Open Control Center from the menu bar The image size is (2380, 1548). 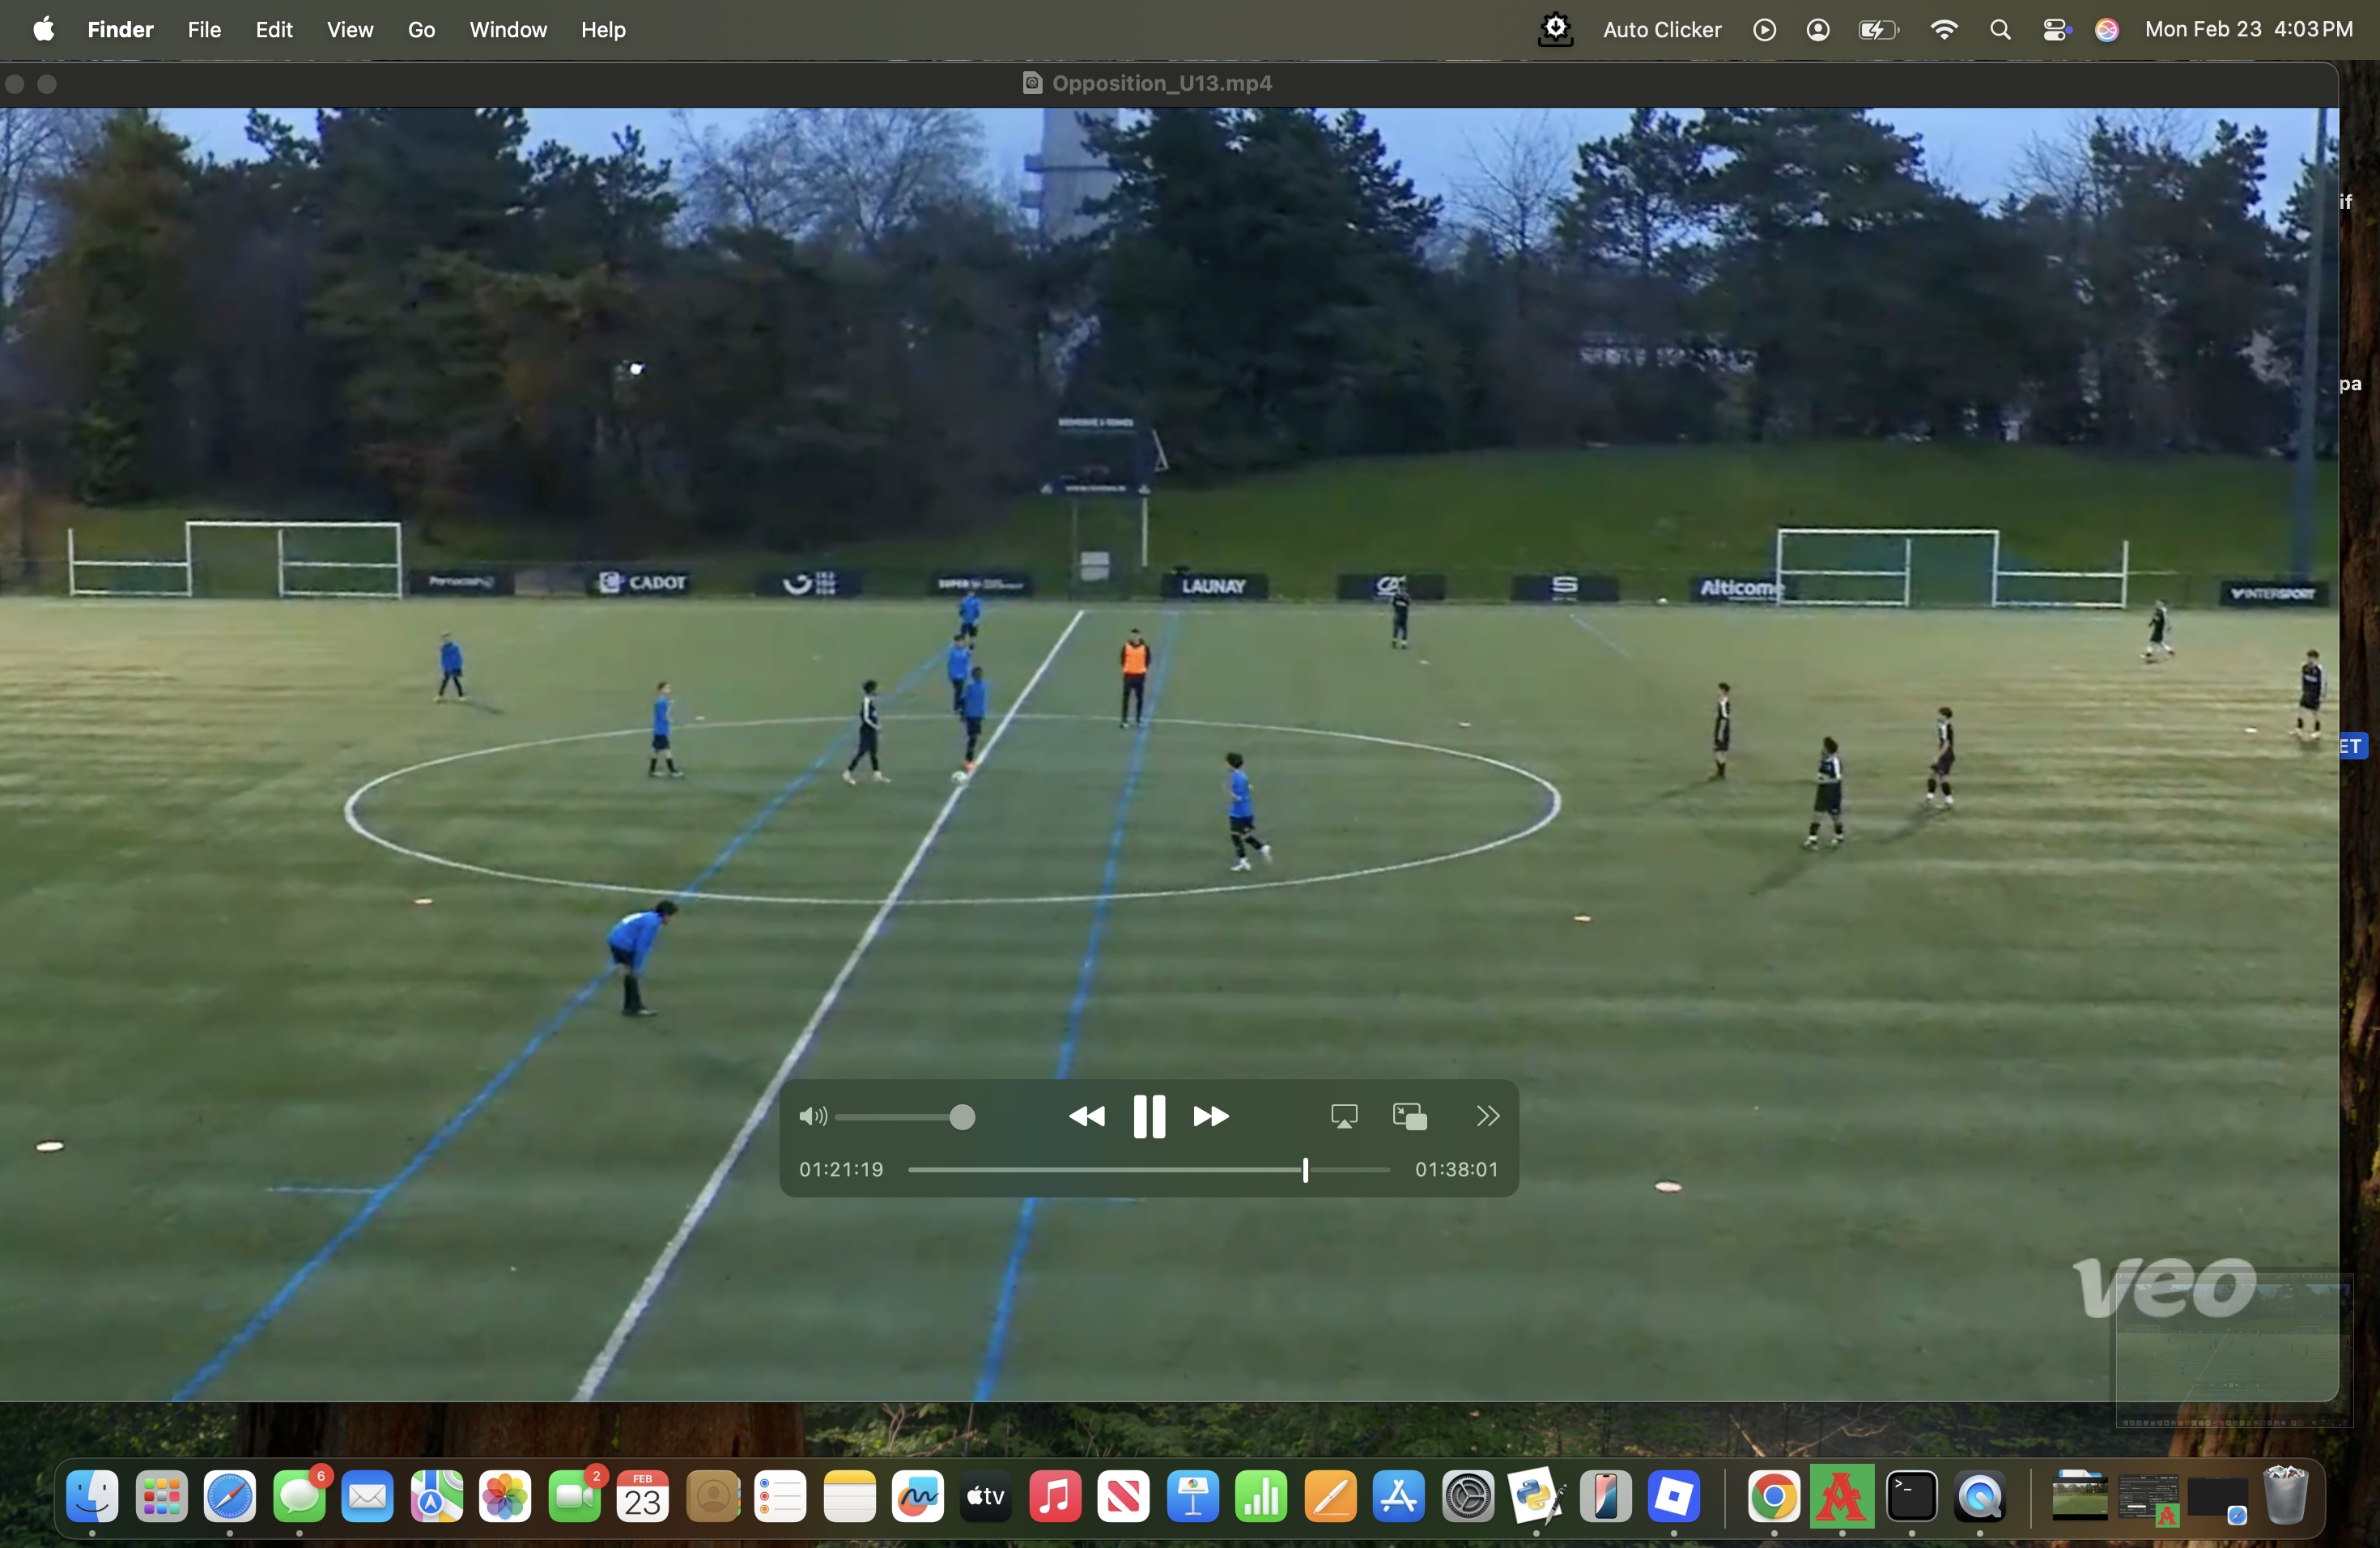pos(2055,29)
